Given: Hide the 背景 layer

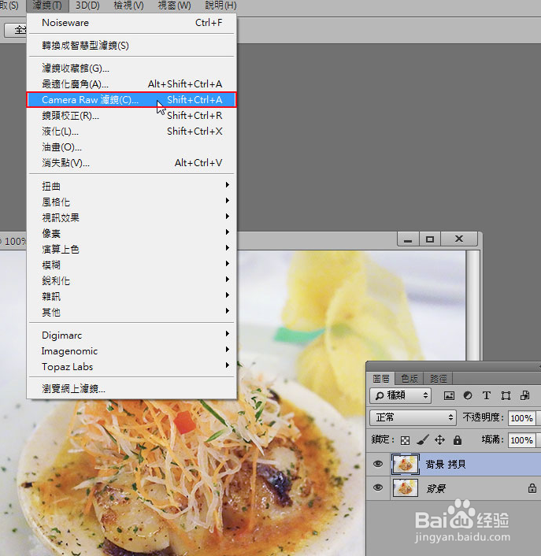Looking at the screenshot, I should coord(378,487).
